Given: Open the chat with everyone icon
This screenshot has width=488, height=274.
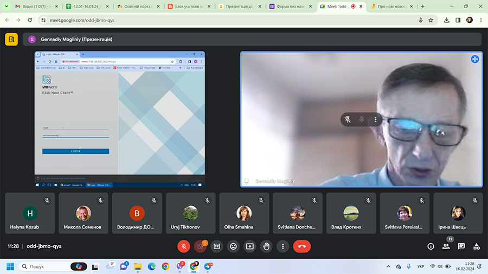Looking at the screenshot, I should [461, 246].
